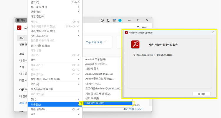Select 열기(O)... menu item

point(55,2)
